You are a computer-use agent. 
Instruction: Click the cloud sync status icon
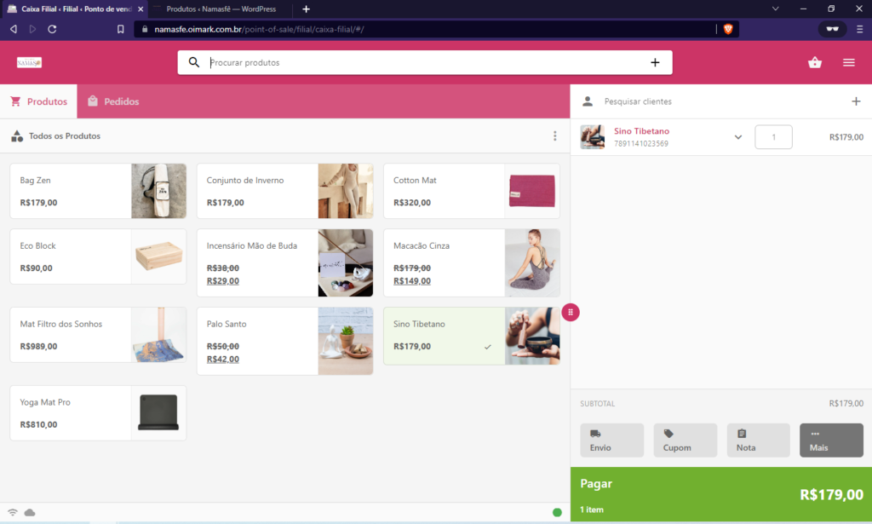[30, 512]
